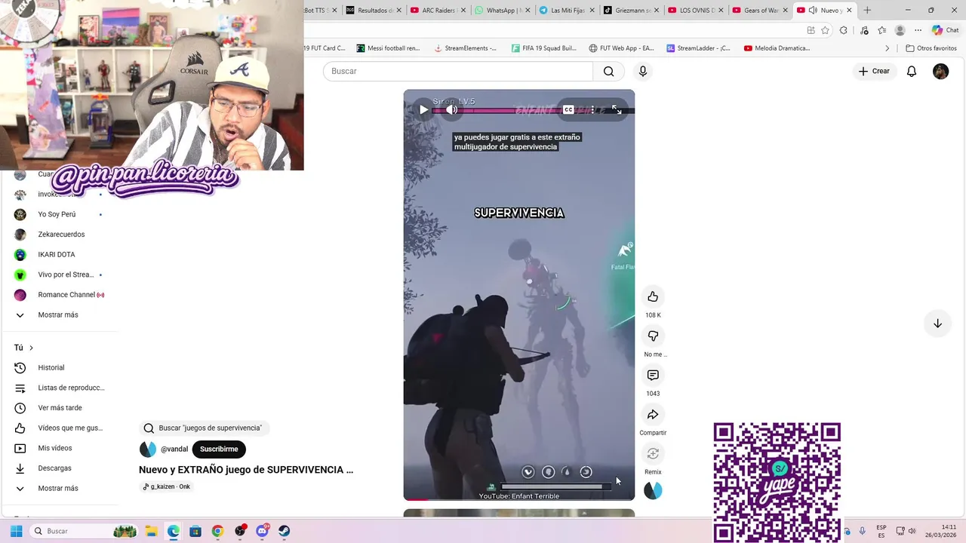Open a new browser tab
This screenshot has height=543, width=966.
(867, 10)
